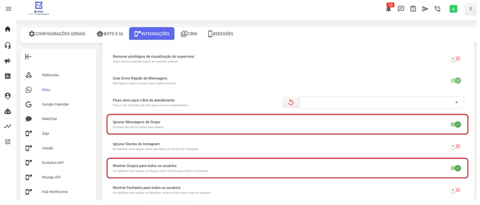
Task: Click the Fluxo ativo select field
Action: pos(382,103)
